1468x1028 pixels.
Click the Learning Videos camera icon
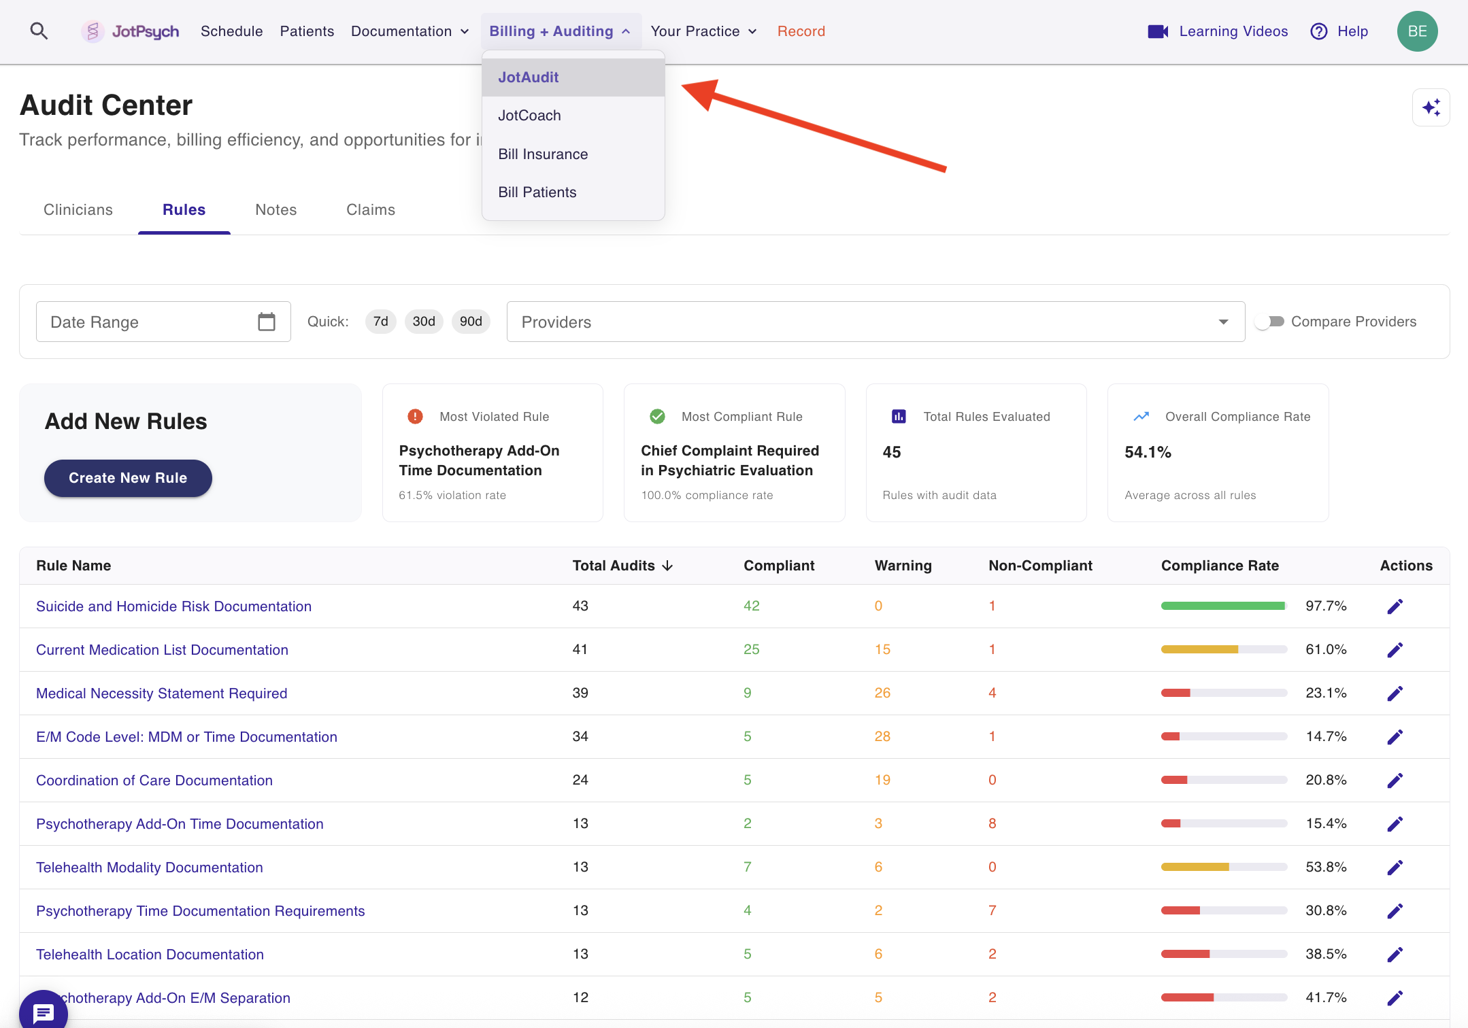point(1157,31)
